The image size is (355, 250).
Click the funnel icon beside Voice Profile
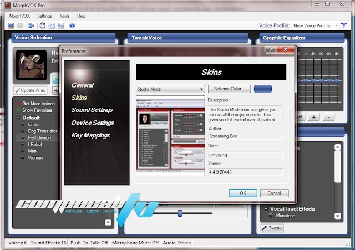coord(344,25)
